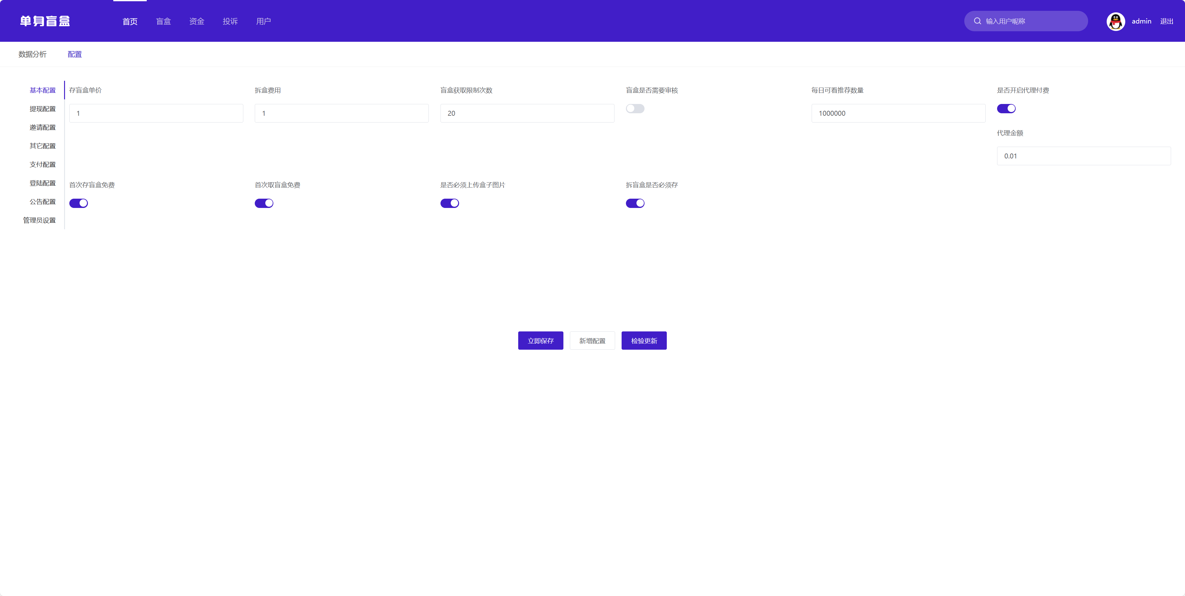Disable the 是否开启代理付费 switch
1185x596 pixels.
click(x=1006, y=109)
